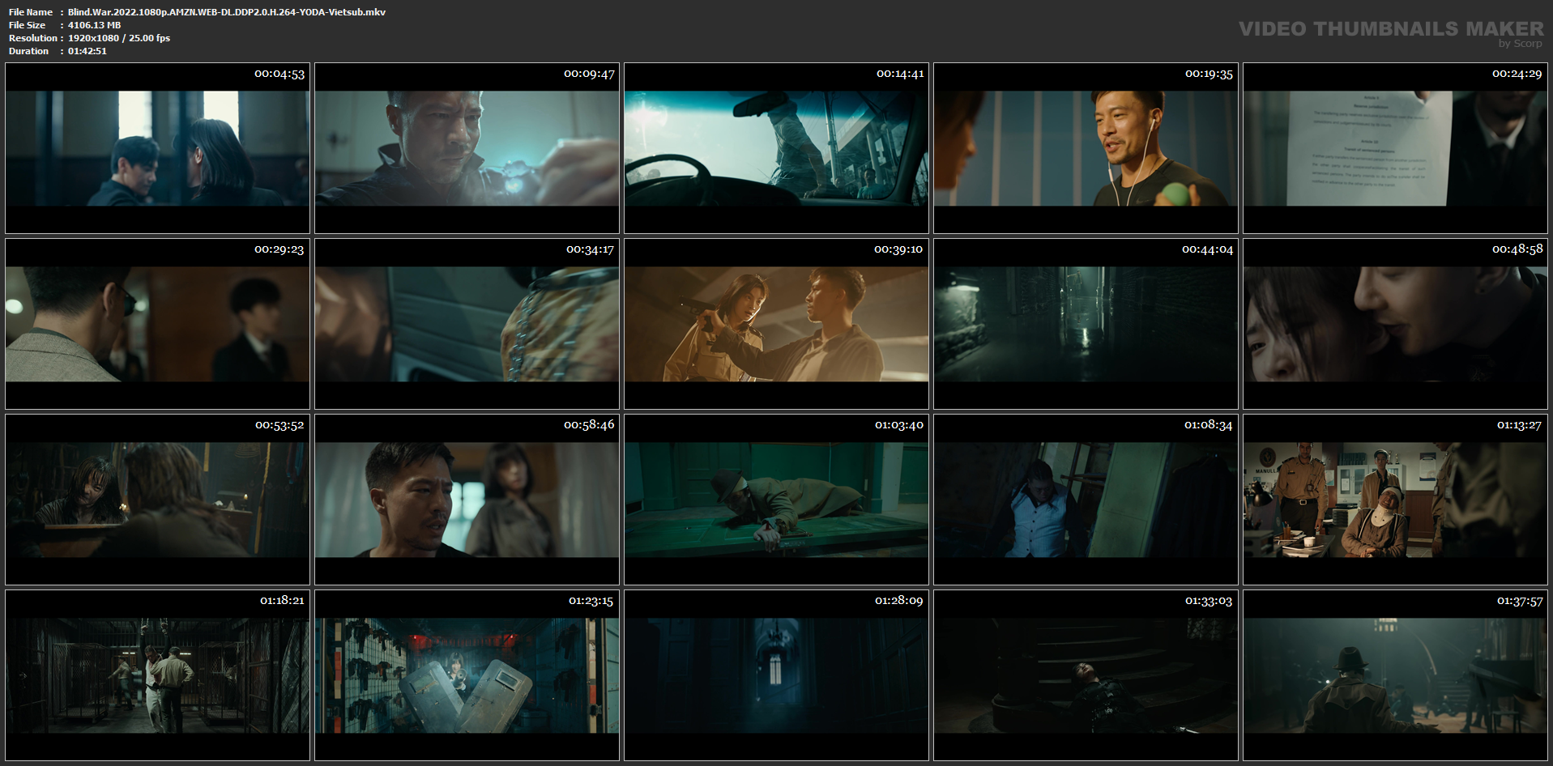Select the thumbnail stamped 01:13:27
Image resolution: width=1553 pixels, height=766 pixels.
(x=1395, y=500)
